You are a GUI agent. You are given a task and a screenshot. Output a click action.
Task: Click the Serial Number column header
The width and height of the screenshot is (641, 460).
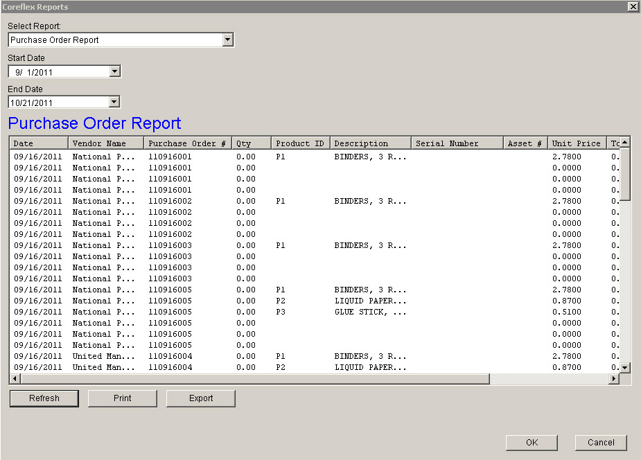(x=457, y=143)
